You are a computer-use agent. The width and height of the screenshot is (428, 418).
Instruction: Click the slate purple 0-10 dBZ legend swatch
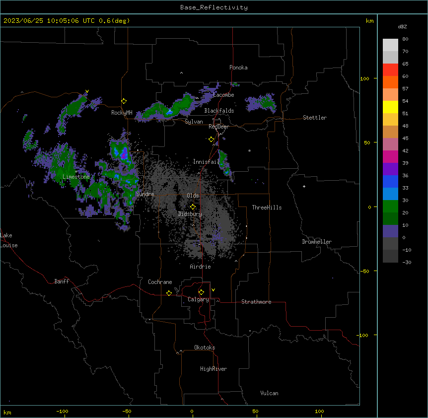pyautogui.click(x=390, y=231)
